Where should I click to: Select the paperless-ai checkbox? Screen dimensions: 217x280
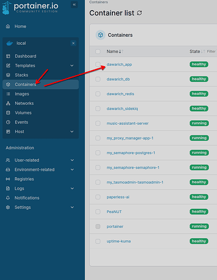click(98, 197)
